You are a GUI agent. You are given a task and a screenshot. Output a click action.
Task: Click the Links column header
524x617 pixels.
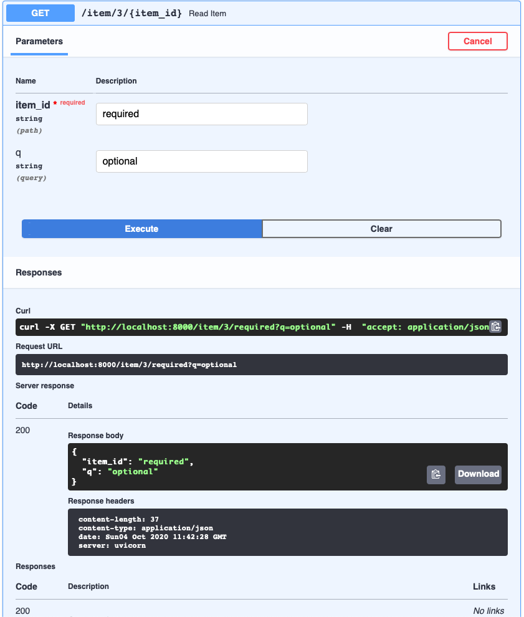(x=484, y=586)
